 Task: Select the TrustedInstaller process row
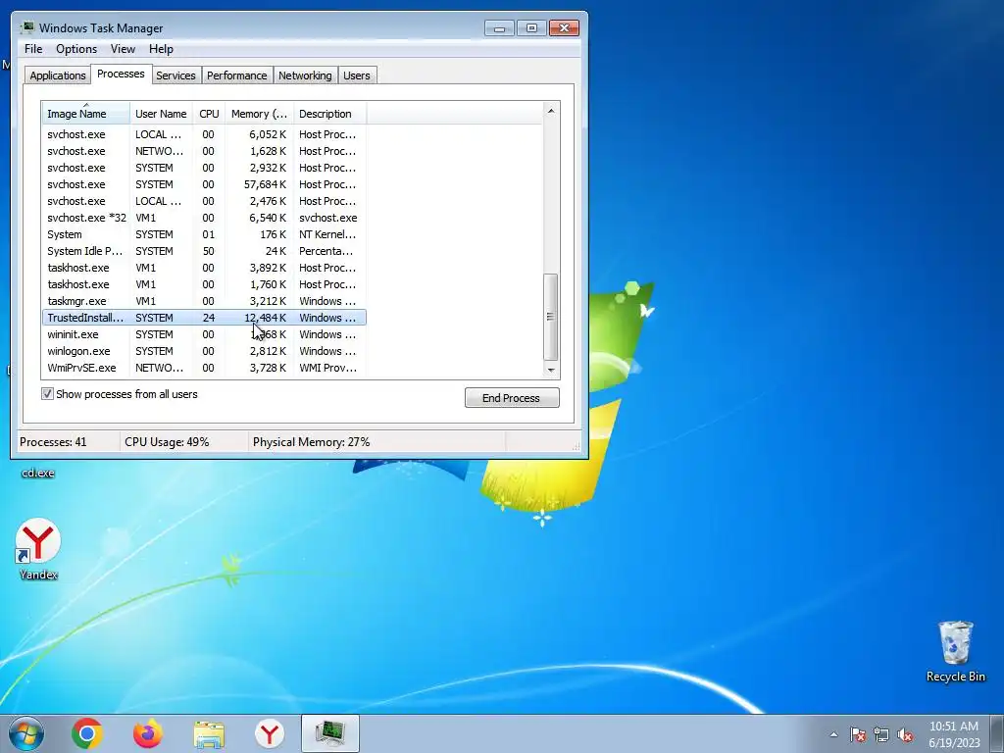pos(204,318)
